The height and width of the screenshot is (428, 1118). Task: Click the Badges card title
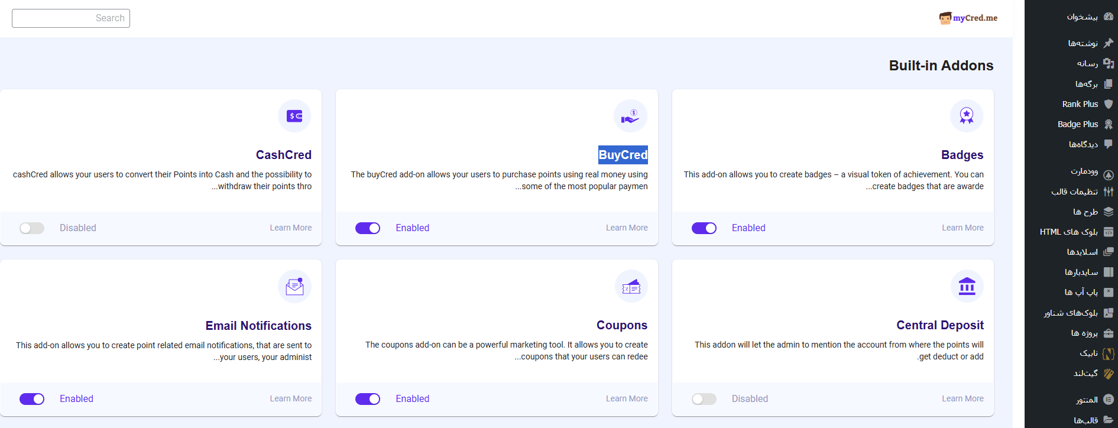(963, 155)
